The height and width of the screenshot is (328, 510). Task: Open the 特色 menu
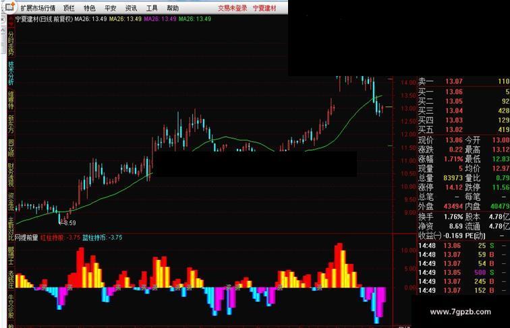[x=90, y=8]
